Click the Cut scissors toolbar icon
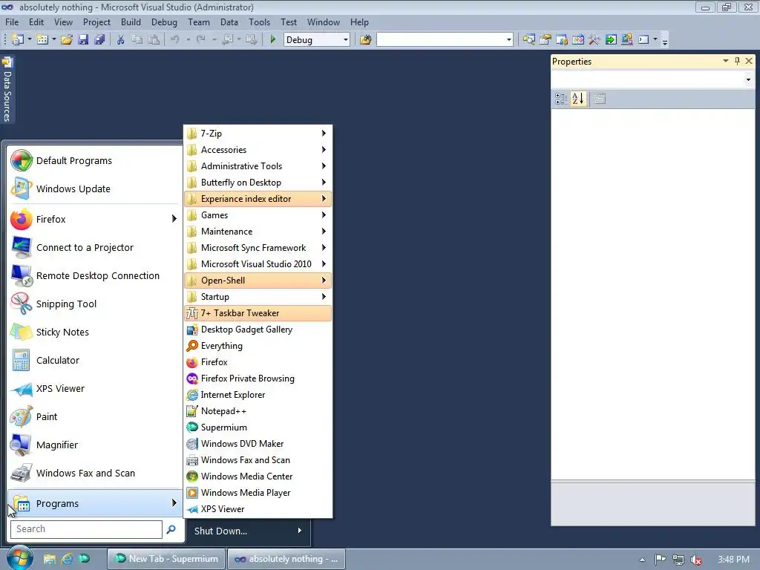 point(120,40)
